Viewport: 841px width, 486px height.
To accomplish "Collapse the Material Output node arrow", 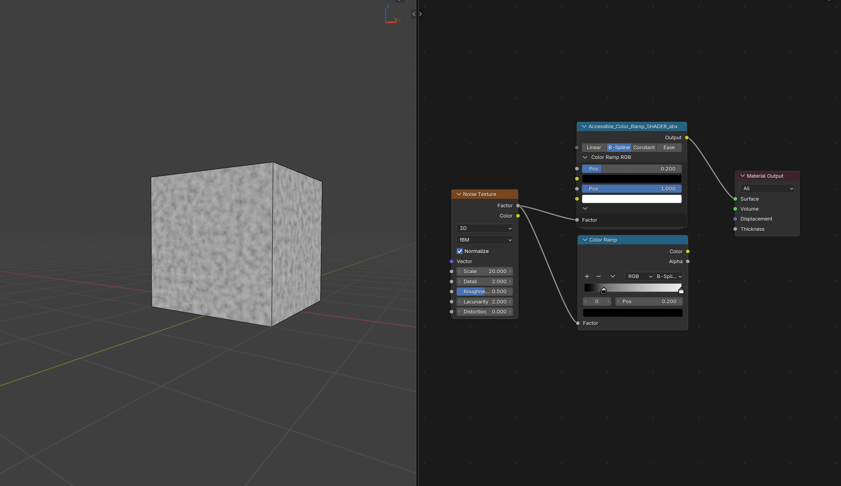I will point(742,176).
